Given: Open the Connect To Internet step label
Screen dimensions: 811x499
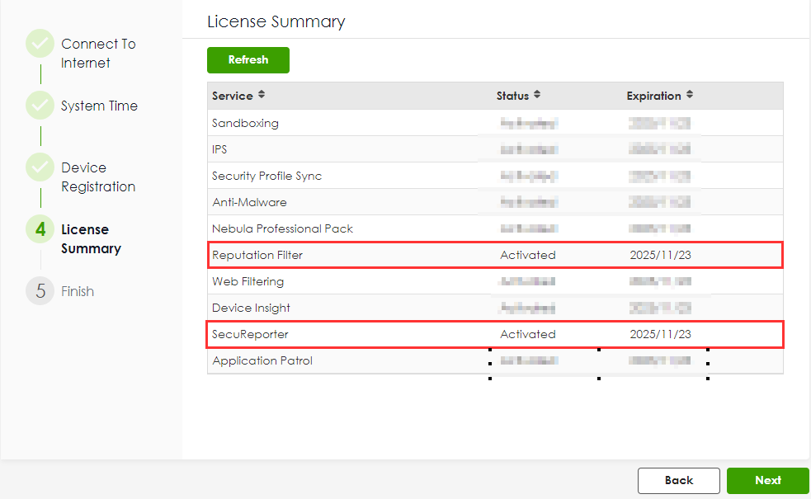Looking at the screenshot, I should pos(97,54).
